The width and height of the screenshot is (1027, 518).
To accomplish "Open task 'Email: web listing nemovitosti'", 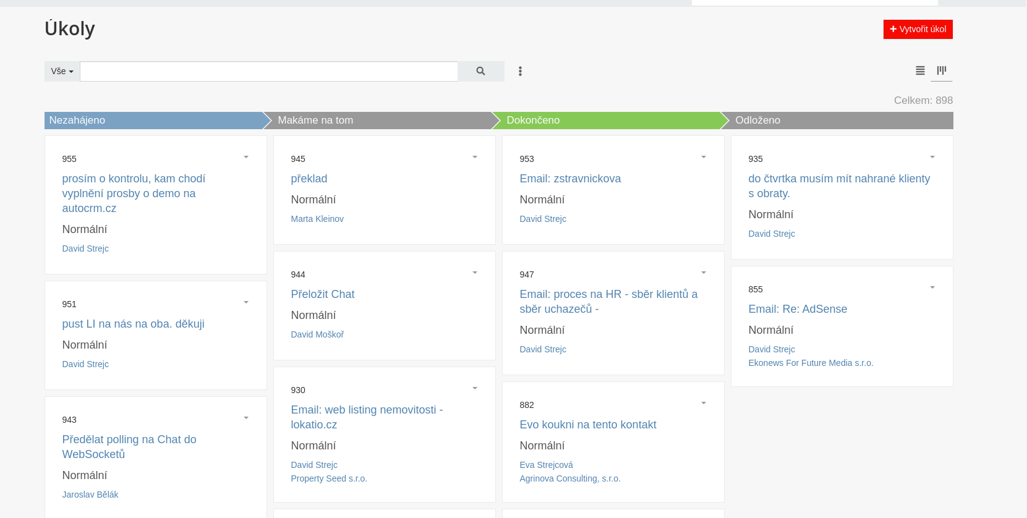I will (x=367, y=417).
